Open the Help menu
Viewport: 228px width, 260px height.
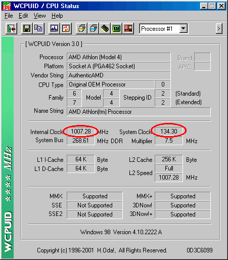(57, 16)
